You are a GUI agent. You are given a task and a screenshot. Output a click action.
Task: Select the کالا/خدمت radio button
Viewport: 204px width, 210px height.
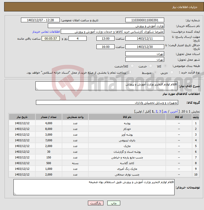coord(132,66)
